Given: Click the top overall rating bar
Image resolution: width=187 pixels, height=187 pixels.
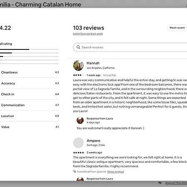Looking at the screenshot, I should click(30, 49).
